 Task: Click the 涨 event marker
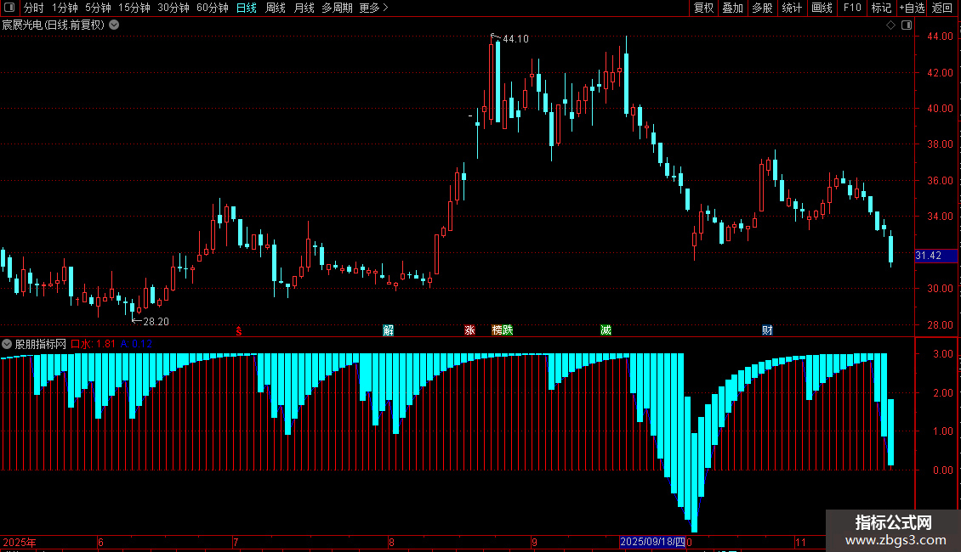469,330
